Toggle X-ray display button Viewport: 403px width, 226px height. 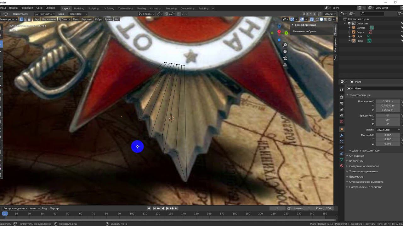tap(312, 19)
